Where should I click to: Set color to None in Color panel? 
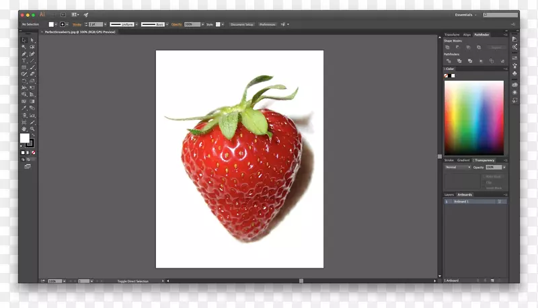pyautogui.click(x=447, y=75)
